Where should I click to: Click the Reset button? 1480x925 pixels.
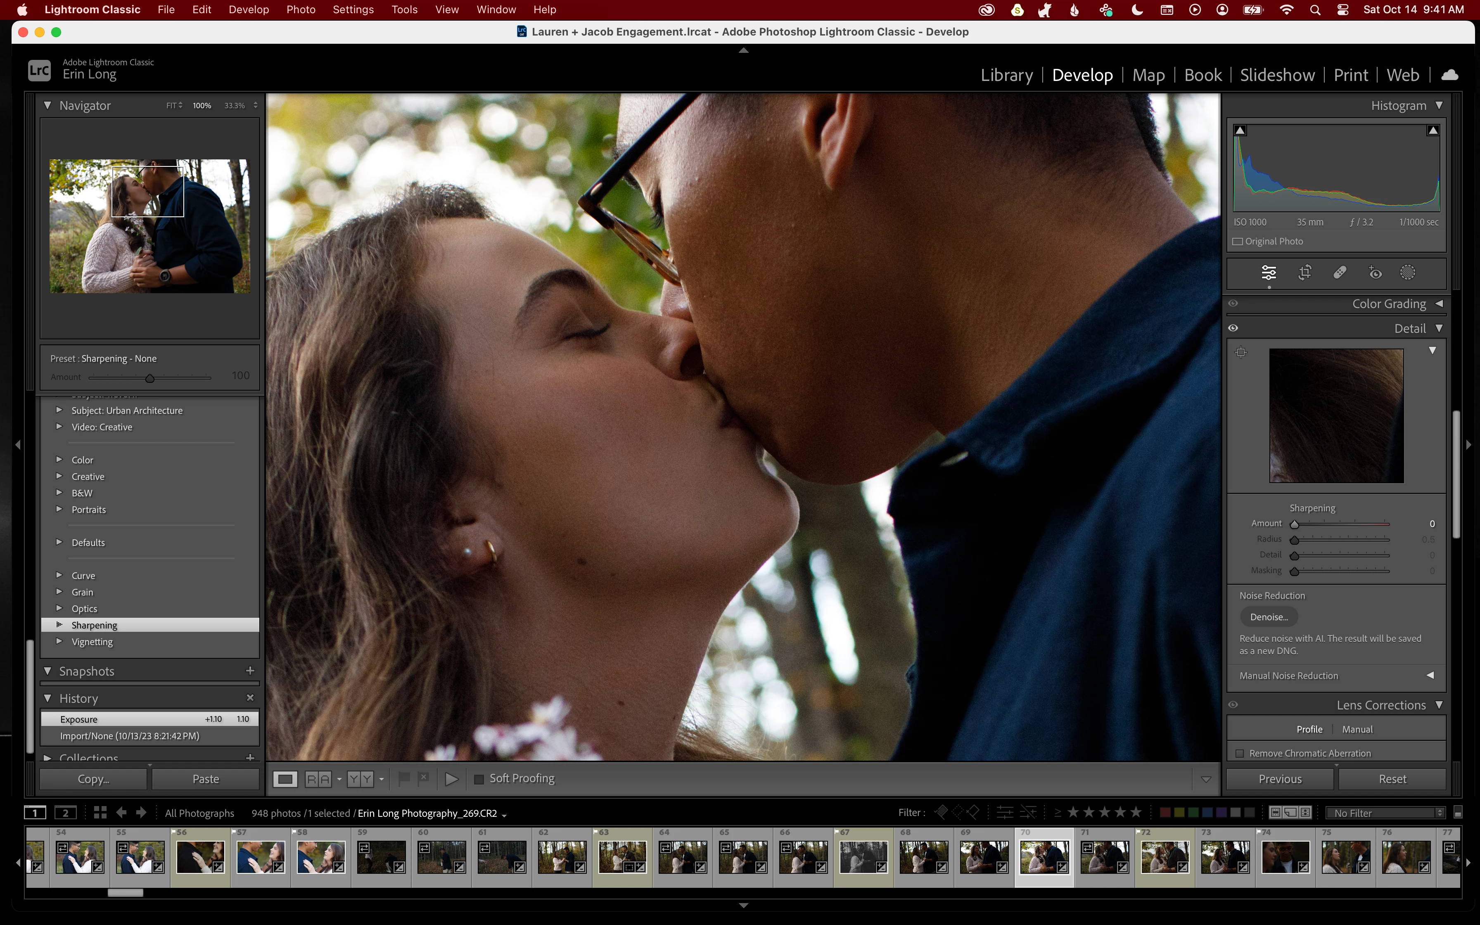point(1392,779)
